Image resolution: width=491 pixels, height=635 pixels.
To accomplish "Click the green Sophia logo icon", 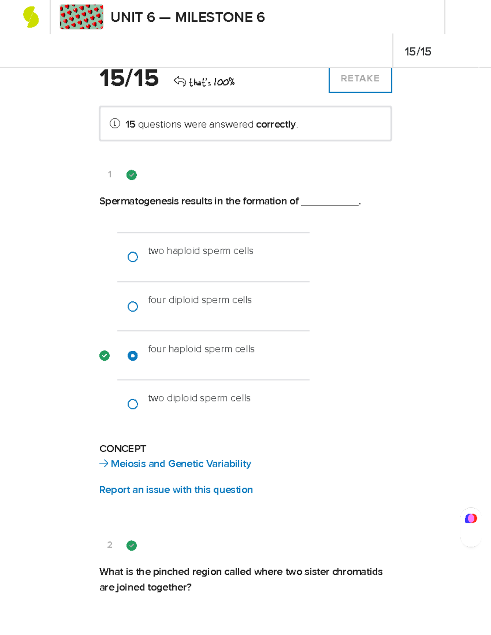I will click(31, 18).
